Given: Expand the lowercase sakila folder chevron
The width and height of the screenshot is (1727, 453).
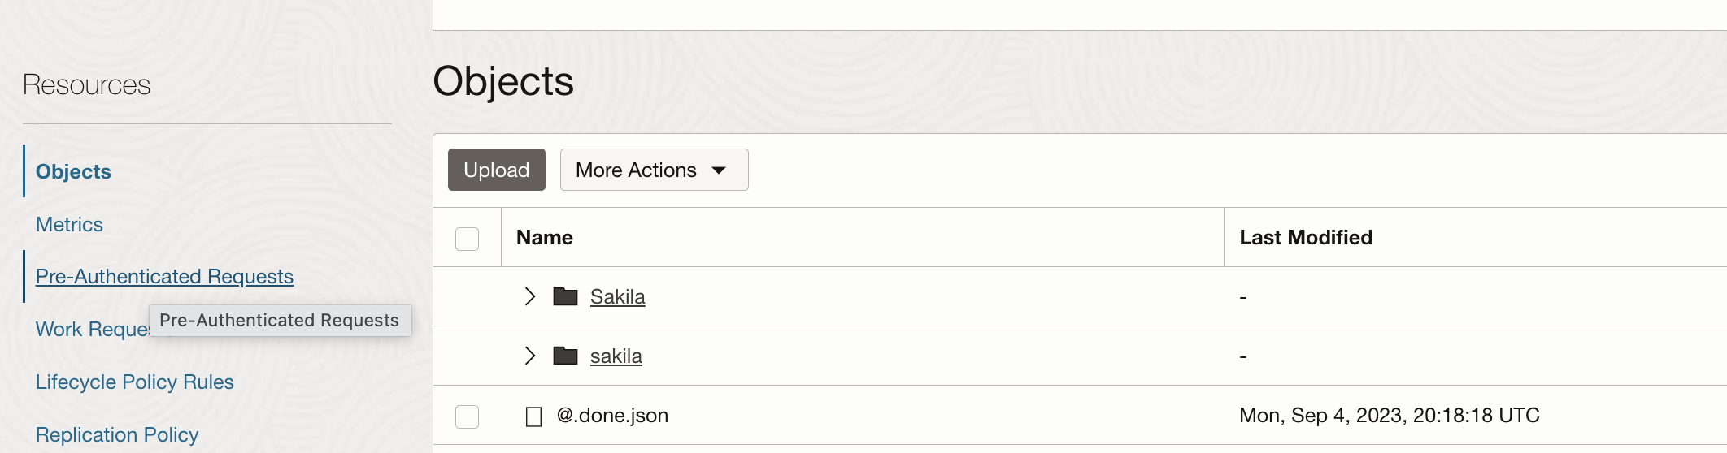Looking at the screenshot, I should click(530, 356).
